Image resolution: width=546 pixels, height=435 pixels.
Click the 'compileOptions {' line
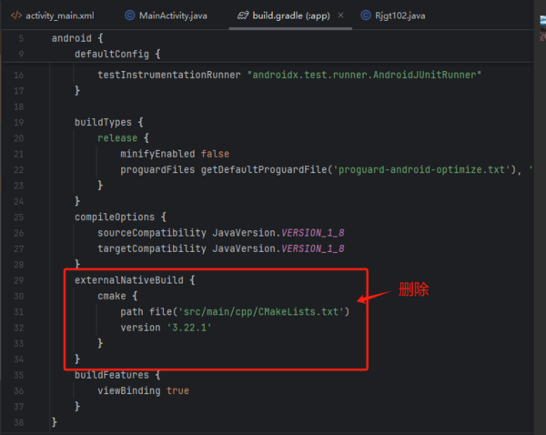(x=120, y=217)
